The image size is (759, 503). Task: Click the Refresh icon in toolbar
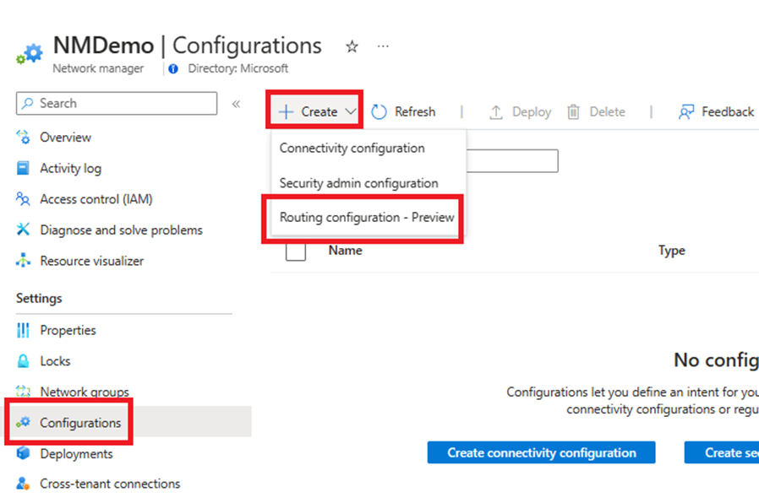click(379, 111)
